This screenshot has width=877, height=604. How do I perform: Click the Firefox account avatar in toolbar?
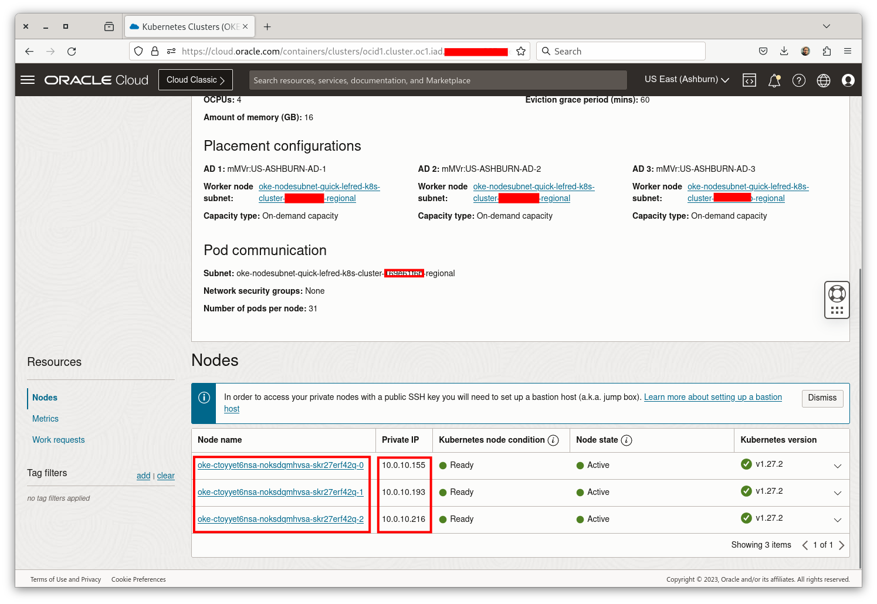pos(805,52)
